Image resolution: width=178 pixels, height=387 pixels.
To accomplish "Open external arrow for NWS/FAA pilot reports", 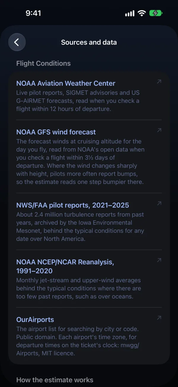I will point(159,203).
